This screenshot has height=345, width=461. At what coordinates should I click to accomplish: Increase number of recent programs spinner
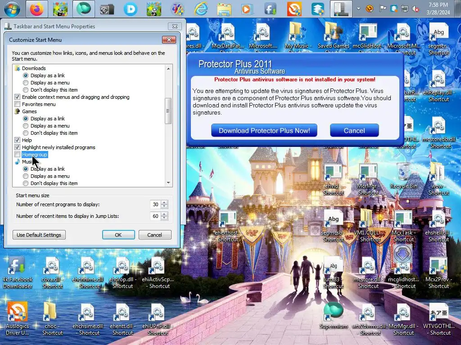[164, 203]
